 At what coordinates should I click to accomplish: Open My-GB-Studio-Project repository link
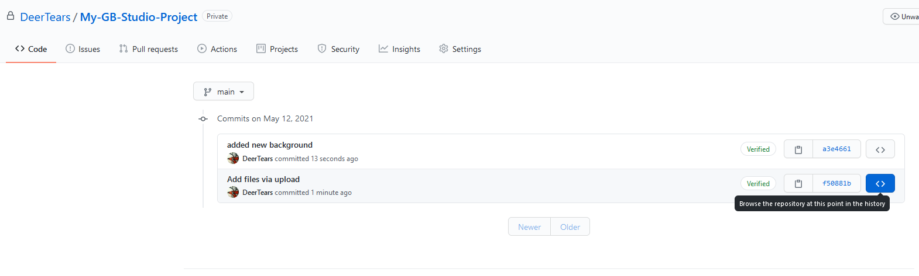(x=138, y=17)
